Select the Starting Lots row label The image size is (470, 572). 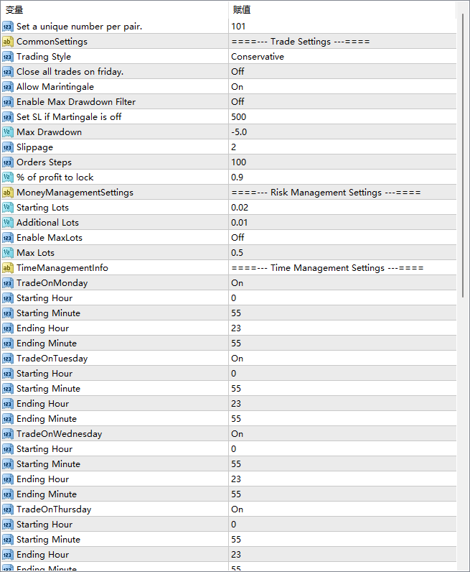tap(42, 208)
